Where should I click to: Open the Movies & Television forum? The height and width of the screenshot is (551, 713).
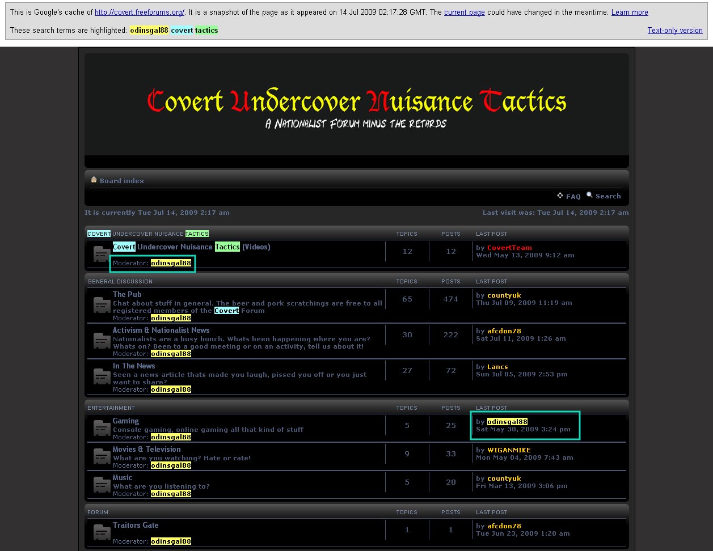(147, 449)
